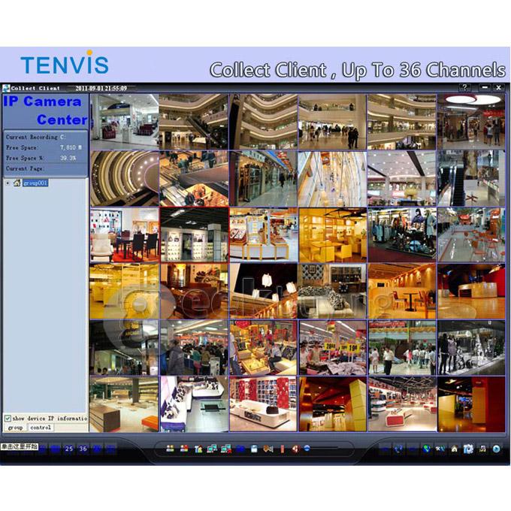Select group001 in device tree

coord(35,183)
